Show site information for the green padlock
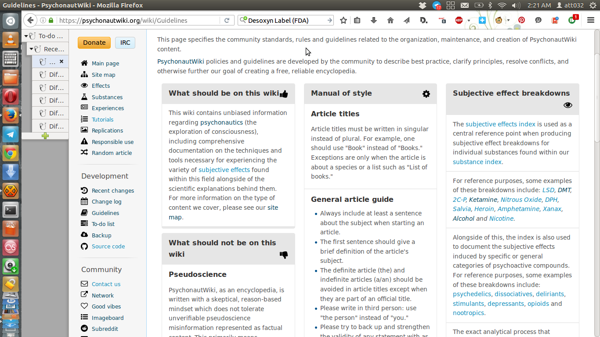Viewport: 600px width, 337px height. 51,20
